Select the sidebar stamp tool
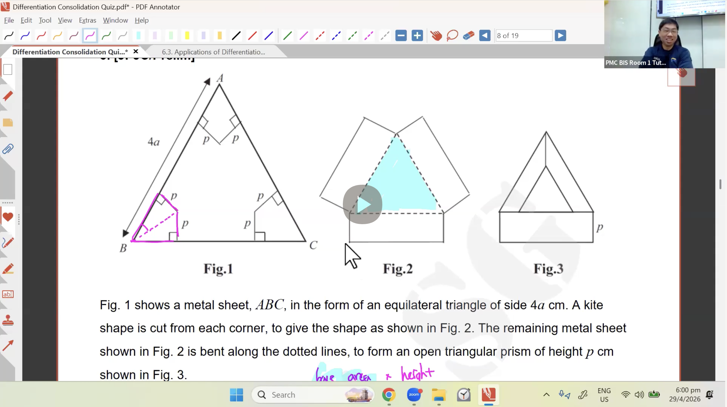 (8, 320)
